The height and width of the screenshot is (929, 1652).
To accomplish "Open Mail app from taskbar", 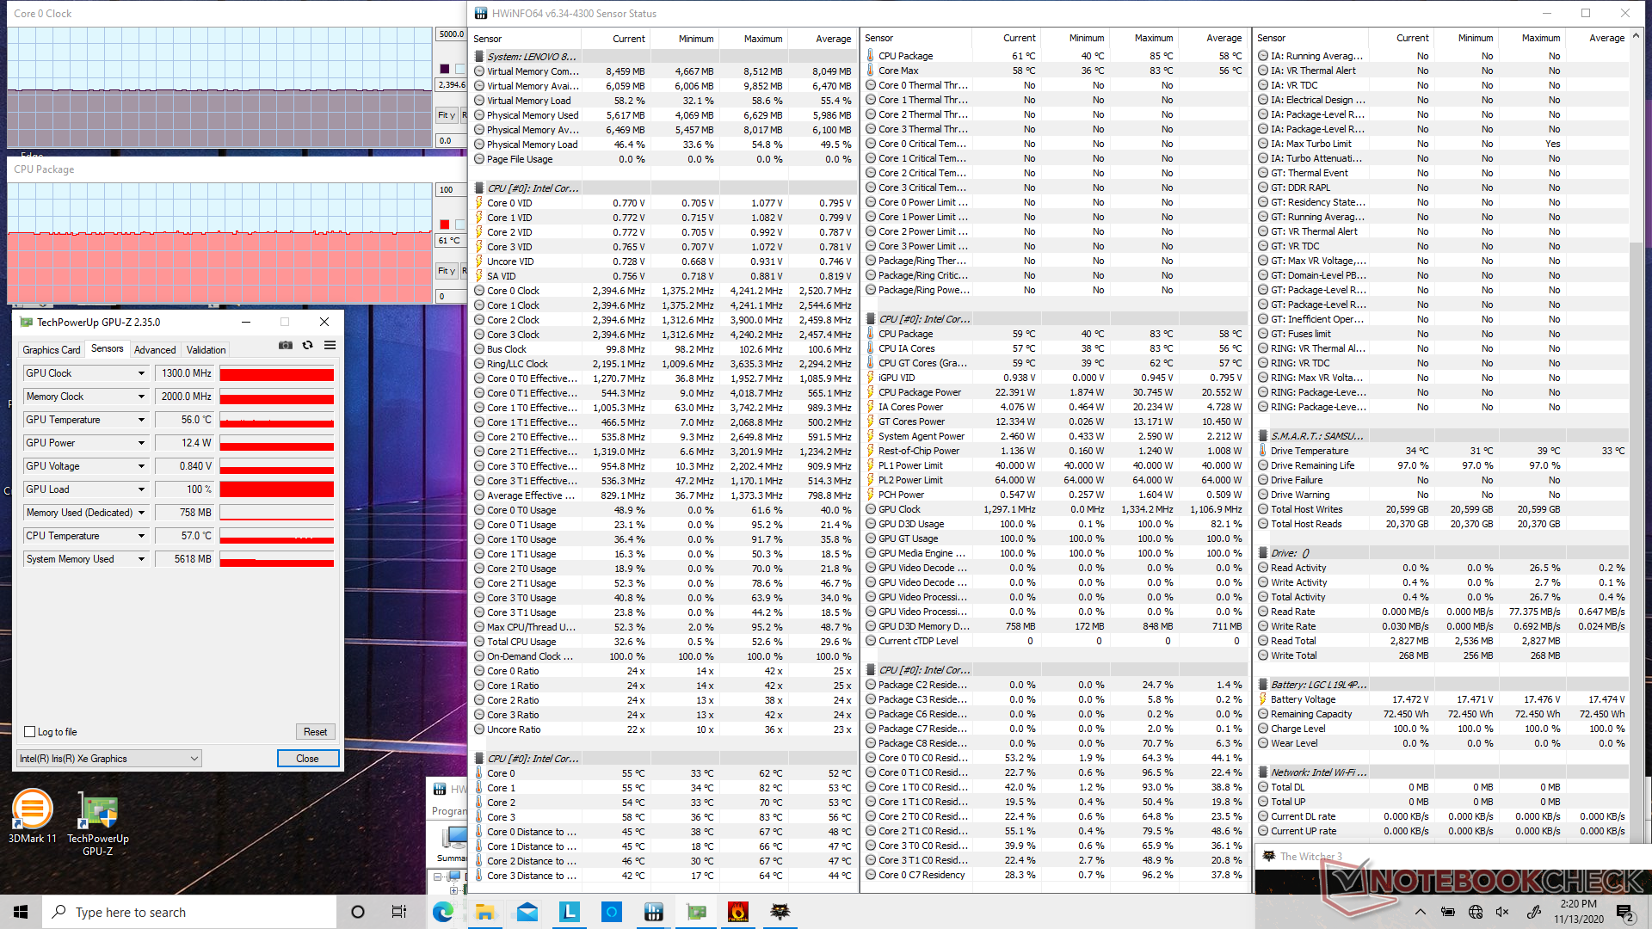I will 527,912.
